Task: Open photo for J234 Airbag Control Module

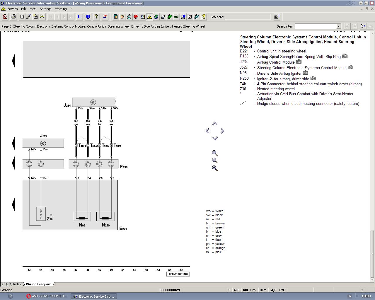Action: point(299,62)
